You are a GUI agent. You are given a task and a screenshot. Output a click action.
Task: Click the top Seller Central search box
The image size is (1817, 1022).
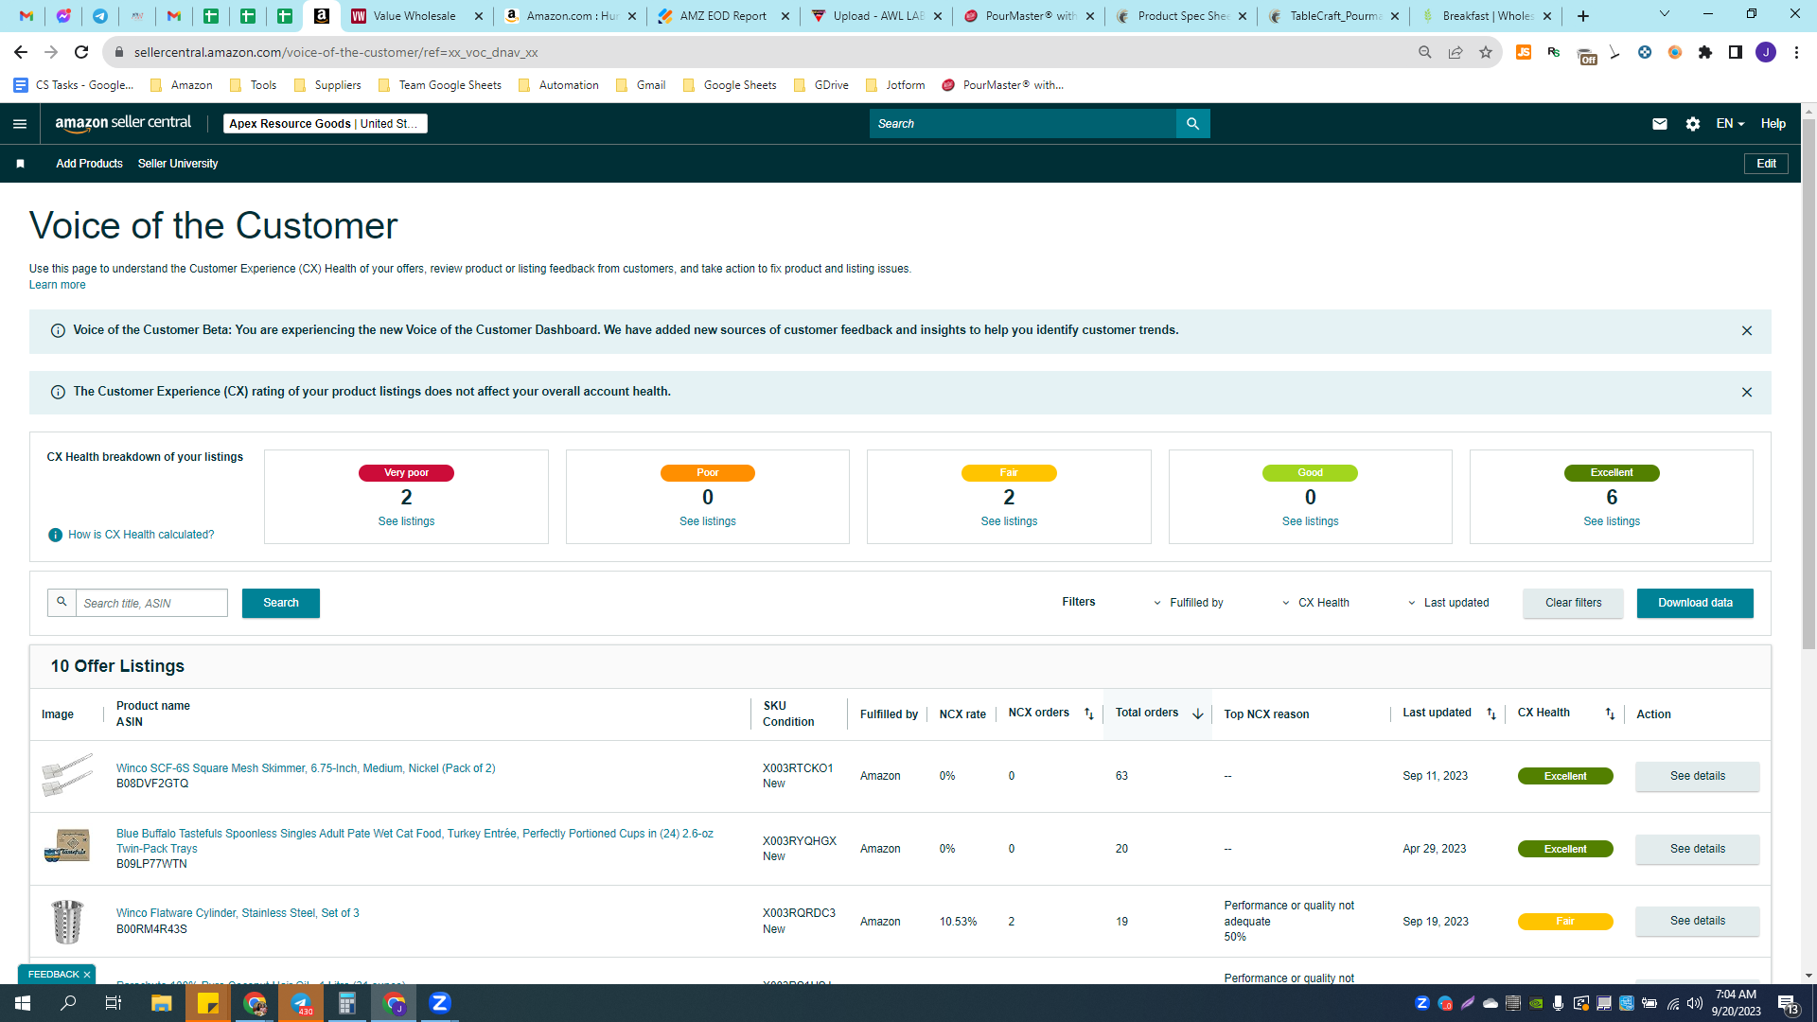point(1022,124)
